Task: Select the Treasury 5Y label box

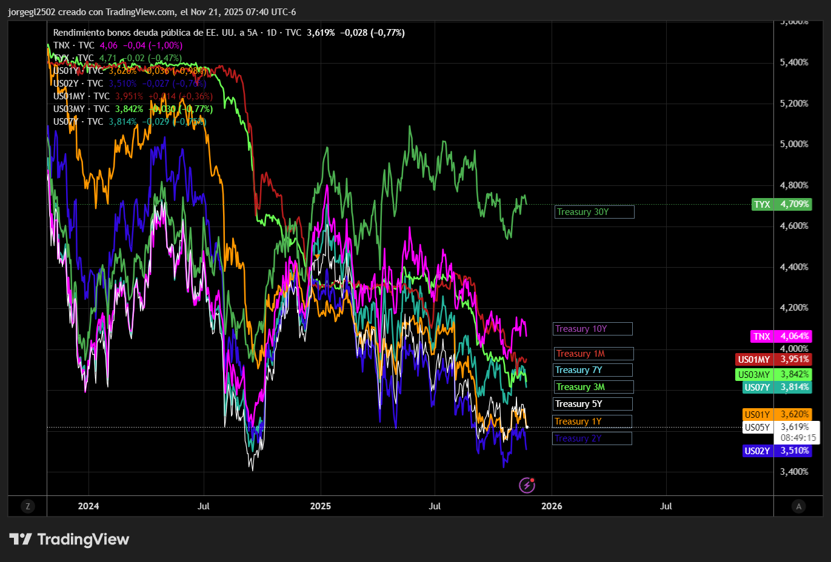Action: coord(593,404)
